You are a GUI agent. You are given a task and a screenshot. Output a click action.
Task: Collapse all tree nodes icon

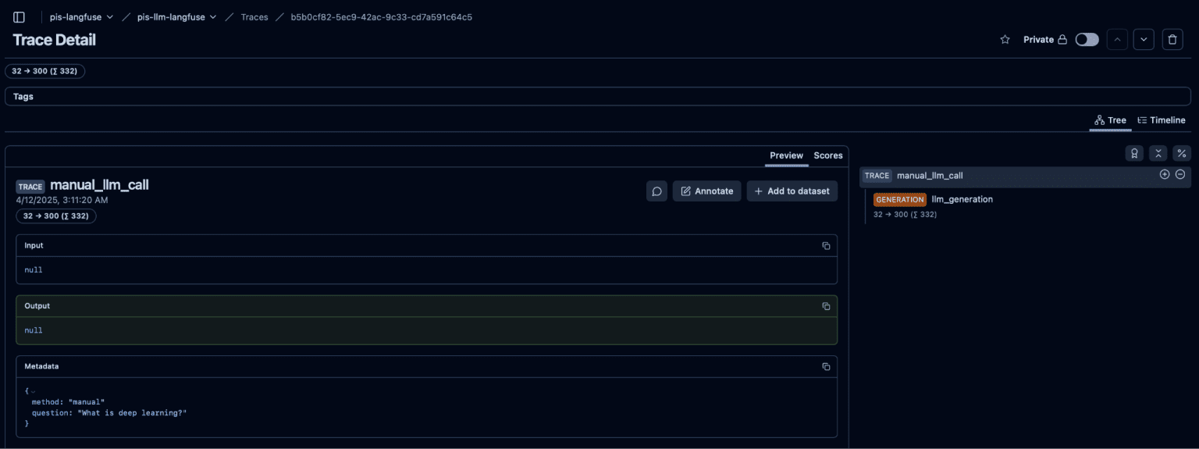click(1158, 153)
